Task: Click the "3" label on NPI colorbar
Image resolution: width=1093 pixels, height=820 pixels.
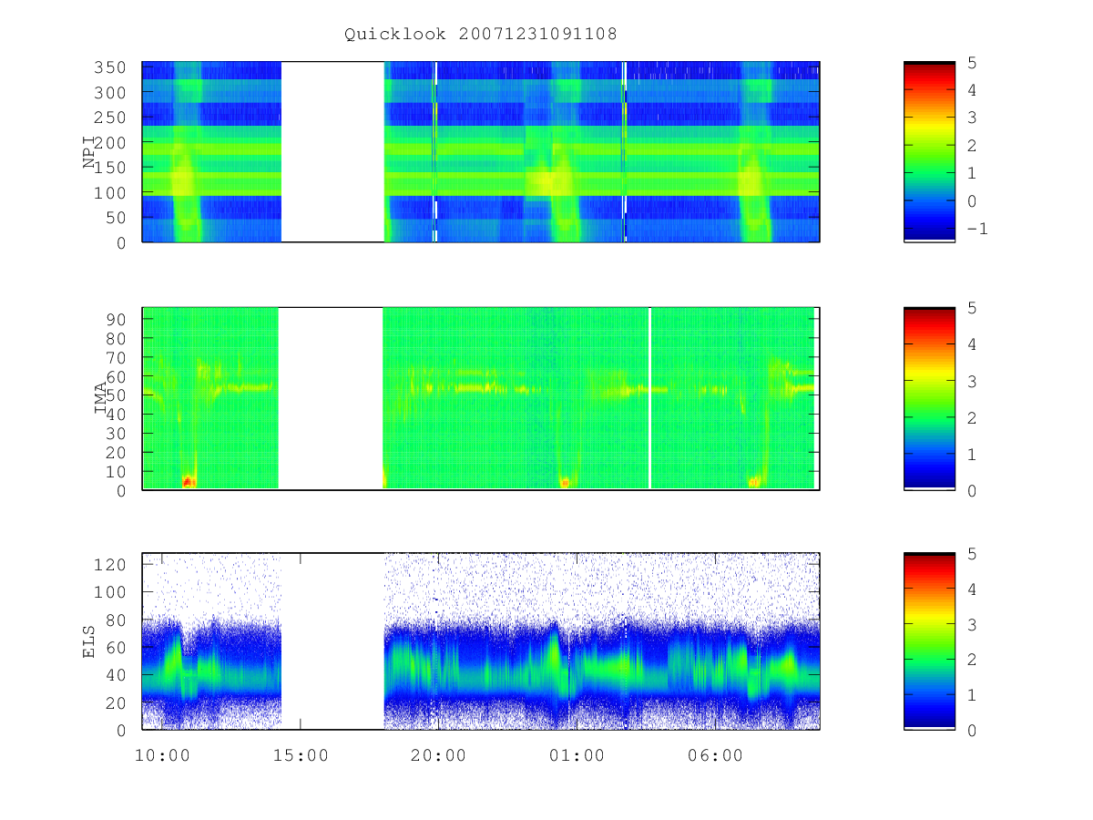Action: point(972,118)
